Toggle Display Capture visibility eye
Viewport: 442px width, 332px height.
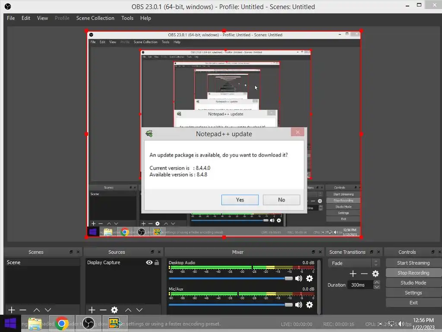coord(149,262)
